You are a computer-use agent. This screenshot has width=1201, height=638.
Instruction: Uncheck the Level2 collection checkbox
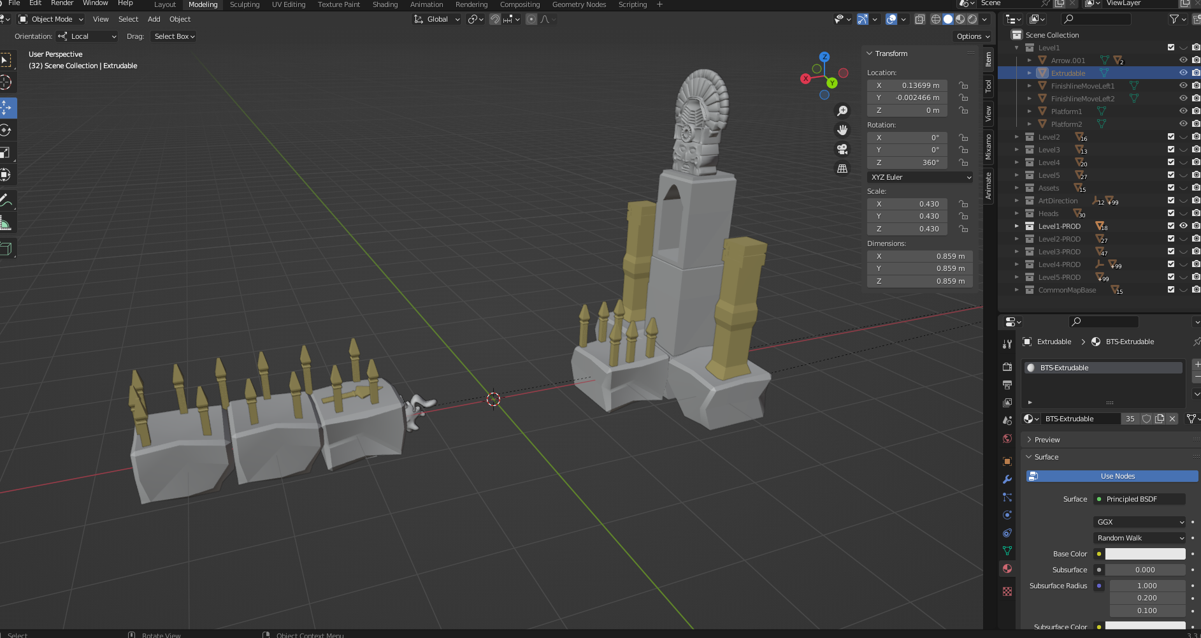point(1170,137)
